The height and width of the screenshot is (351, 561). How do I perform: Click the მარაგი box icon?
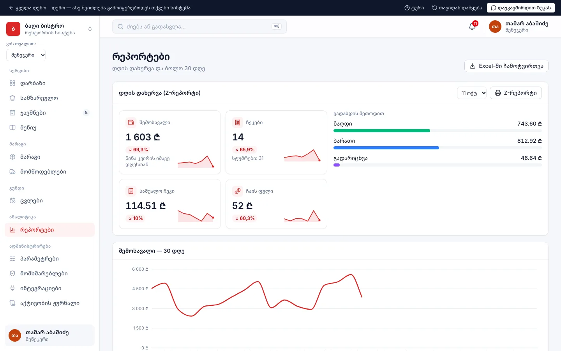click(12, 157)
